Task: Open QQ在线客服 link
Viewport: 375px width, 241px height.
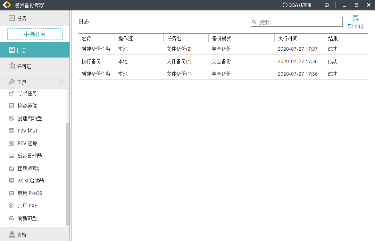Action: (x=297, y=5)
